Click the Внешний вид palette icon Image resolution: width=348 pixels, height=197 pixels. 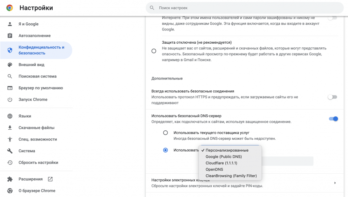(10, 65)
